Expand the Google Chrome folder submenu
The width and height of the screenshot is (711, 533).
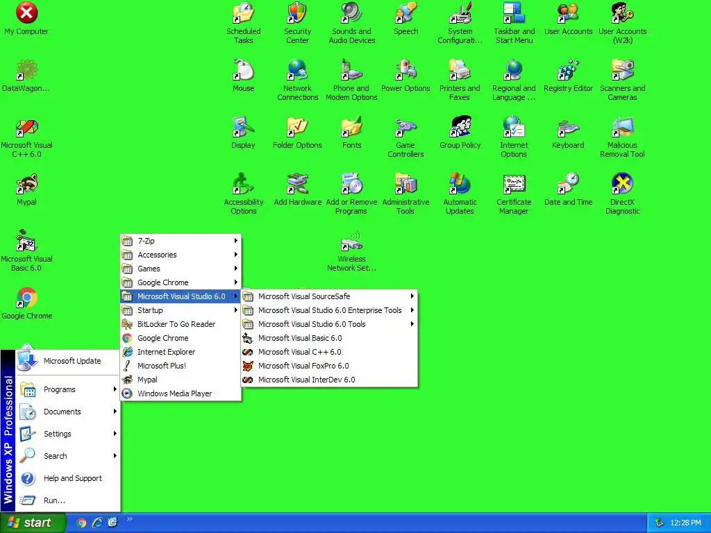click(x=181, y=282)
